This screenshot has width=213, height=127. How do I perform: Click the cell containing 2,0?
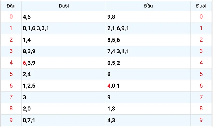click(x=27, y=109)
